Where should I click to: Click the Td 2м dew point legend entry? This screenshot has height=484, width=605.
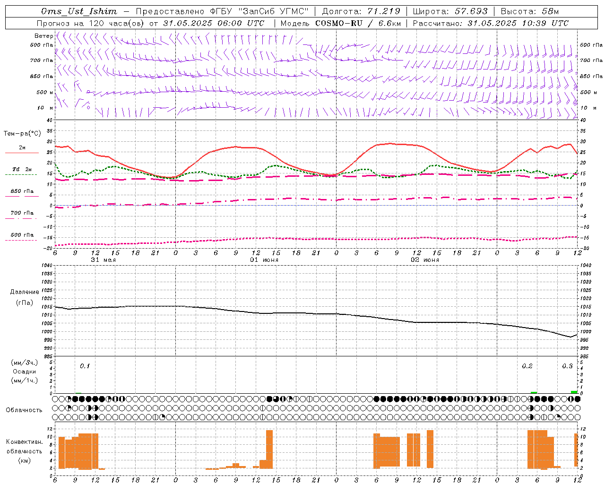(22, 169)
